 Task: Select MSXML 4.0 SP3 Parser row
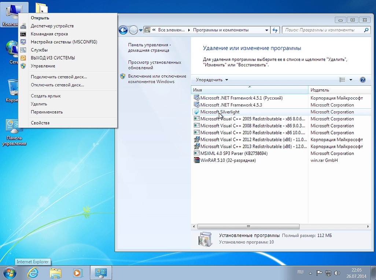tap(281, 153)
